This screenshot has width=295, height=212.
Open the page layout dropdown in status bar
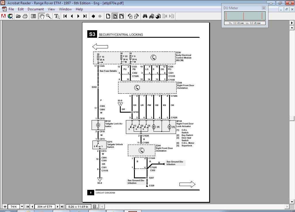pyautogui.click(x=95, y=207)
